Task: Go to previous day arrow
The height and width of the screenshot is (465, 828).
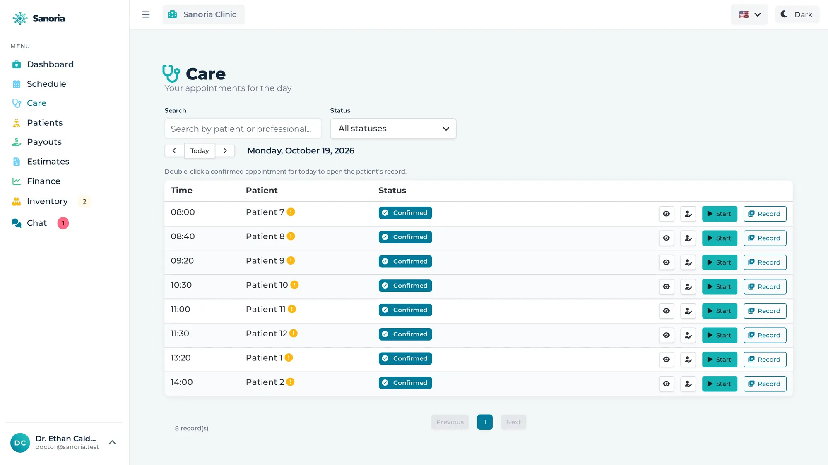Action: (174, 151)
